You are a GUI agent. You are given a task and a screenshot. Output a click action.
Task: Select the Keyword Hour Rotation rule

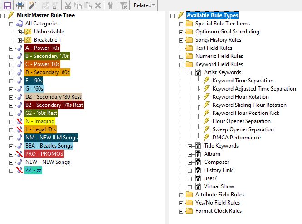241,97
